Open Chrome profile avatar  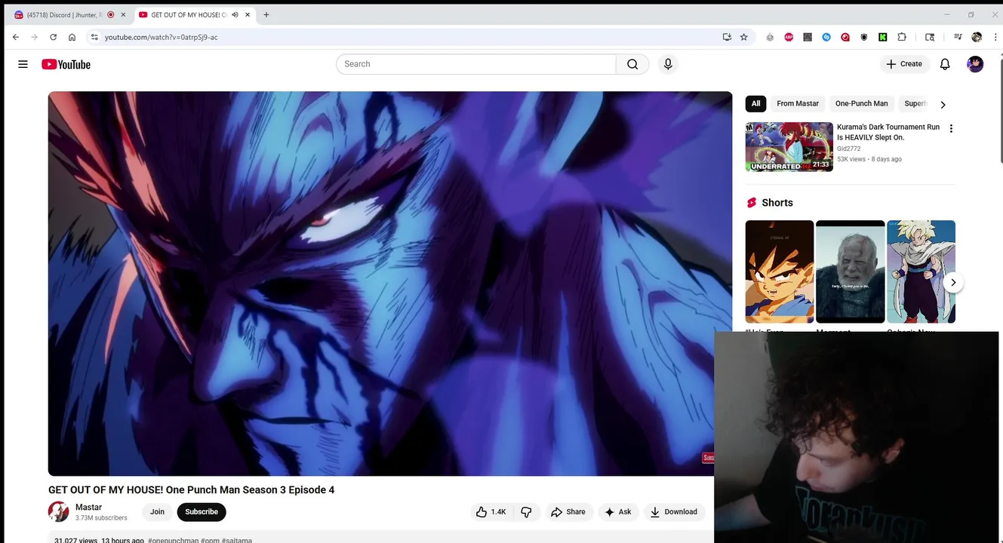(x=977, y=37)
